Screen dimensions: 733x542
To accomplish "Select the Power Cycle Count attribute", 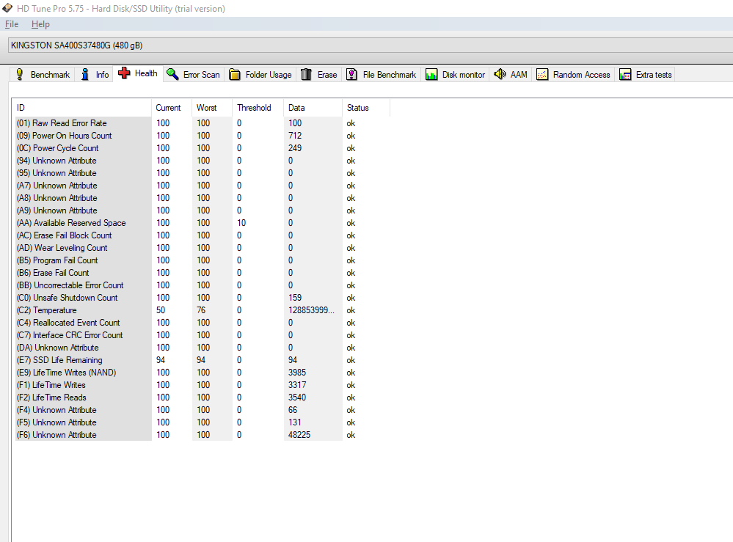I will click(202, 148).
